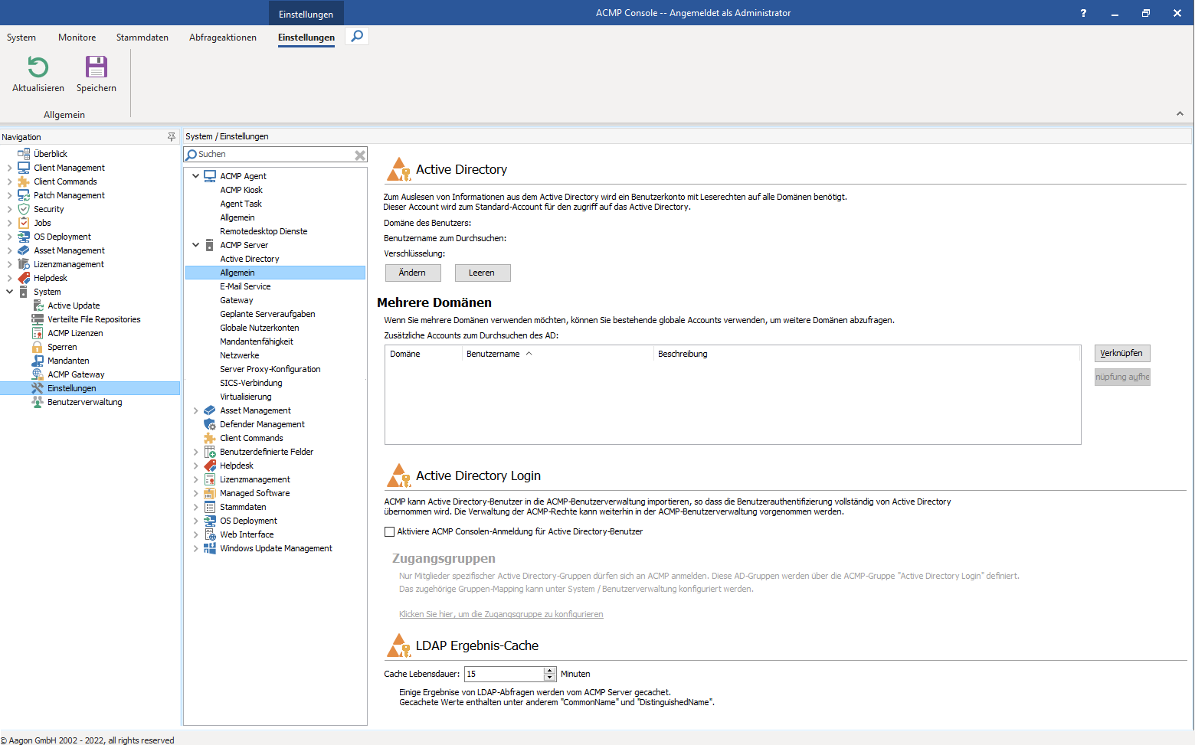Screen dimensions: 1195x745
Task: Click the Cache Lebensdauer value field
Action: (x=504, y=674)
